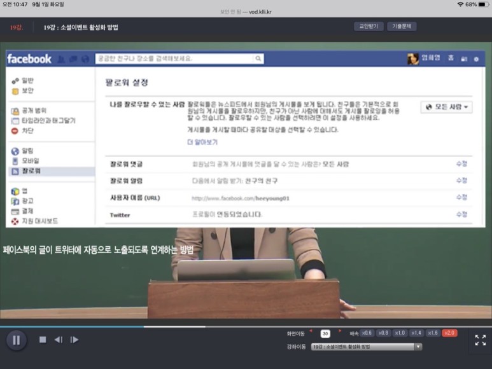Click the Facebook messages icon
492x369 pixels.
[x=73, y=59]
